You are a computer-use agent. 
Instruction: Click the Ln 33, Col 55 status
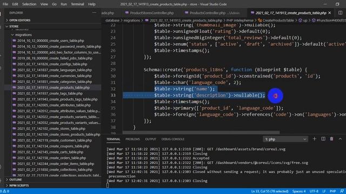270,191
